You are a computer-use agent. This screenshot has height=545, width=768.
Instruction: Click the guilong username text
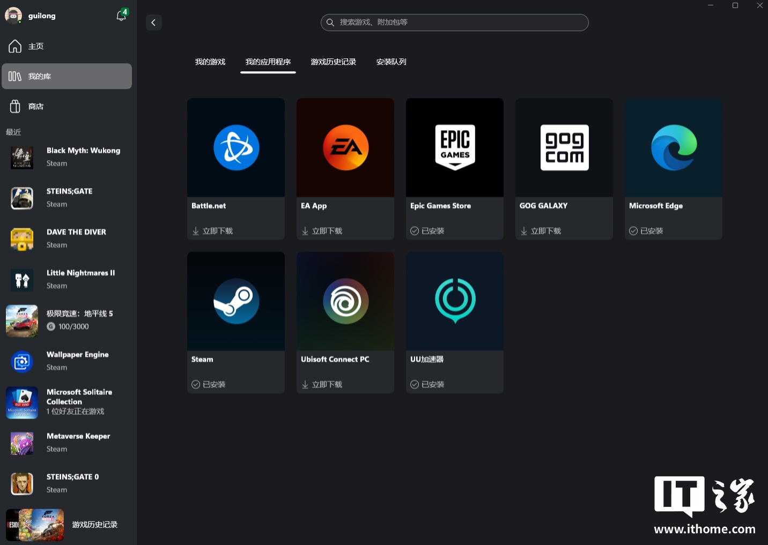[42, 16]
